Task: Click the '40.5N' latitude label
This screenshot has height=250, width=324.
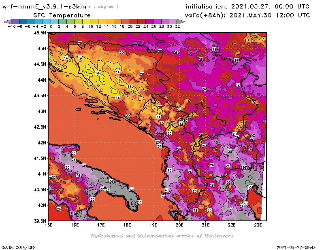Action: pos(40,190)
